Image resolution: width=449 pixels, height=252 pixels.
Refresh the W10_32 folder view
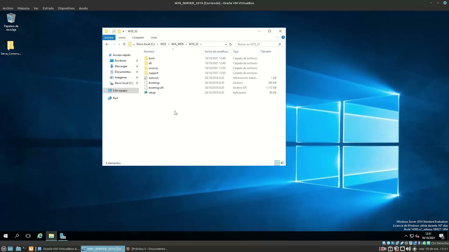(x=230, y=44)
